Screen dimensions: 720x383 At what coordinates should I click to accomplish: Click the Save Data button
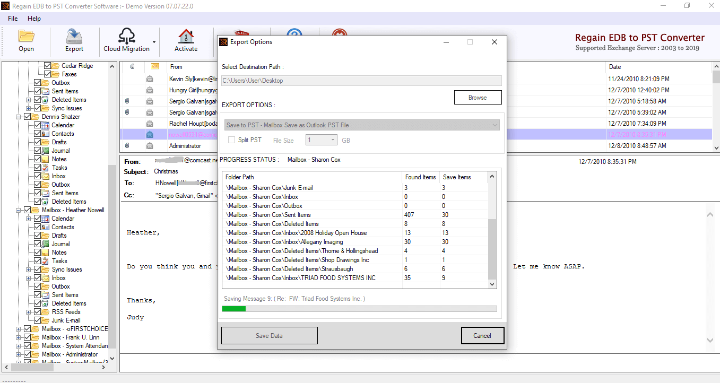(x=269, y=336)
